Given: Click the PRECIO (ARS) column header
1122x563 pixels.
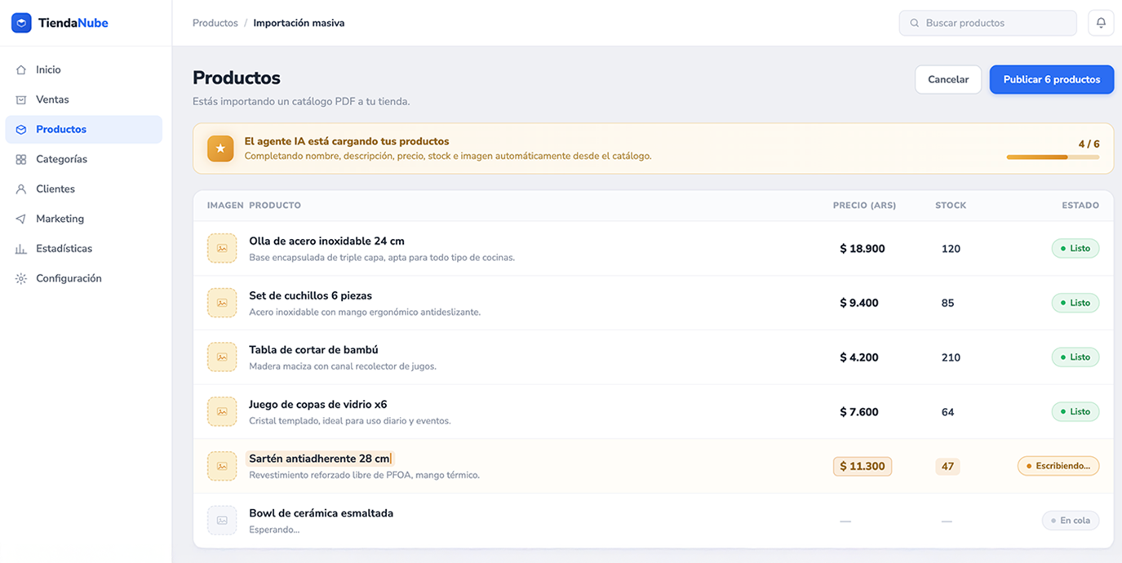Looking at the screenshot, I should pyautogui.click(x=864, y=206).
